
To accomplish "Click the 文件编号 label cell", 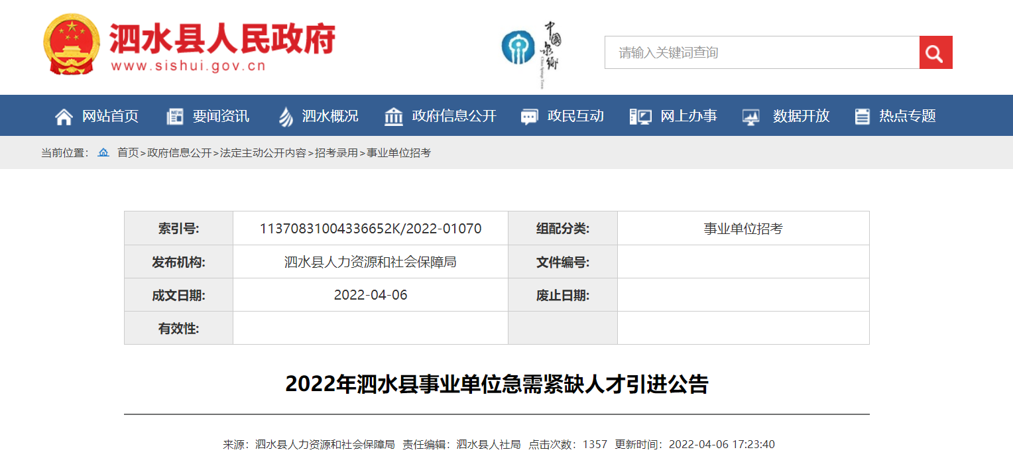I will 563,262.
